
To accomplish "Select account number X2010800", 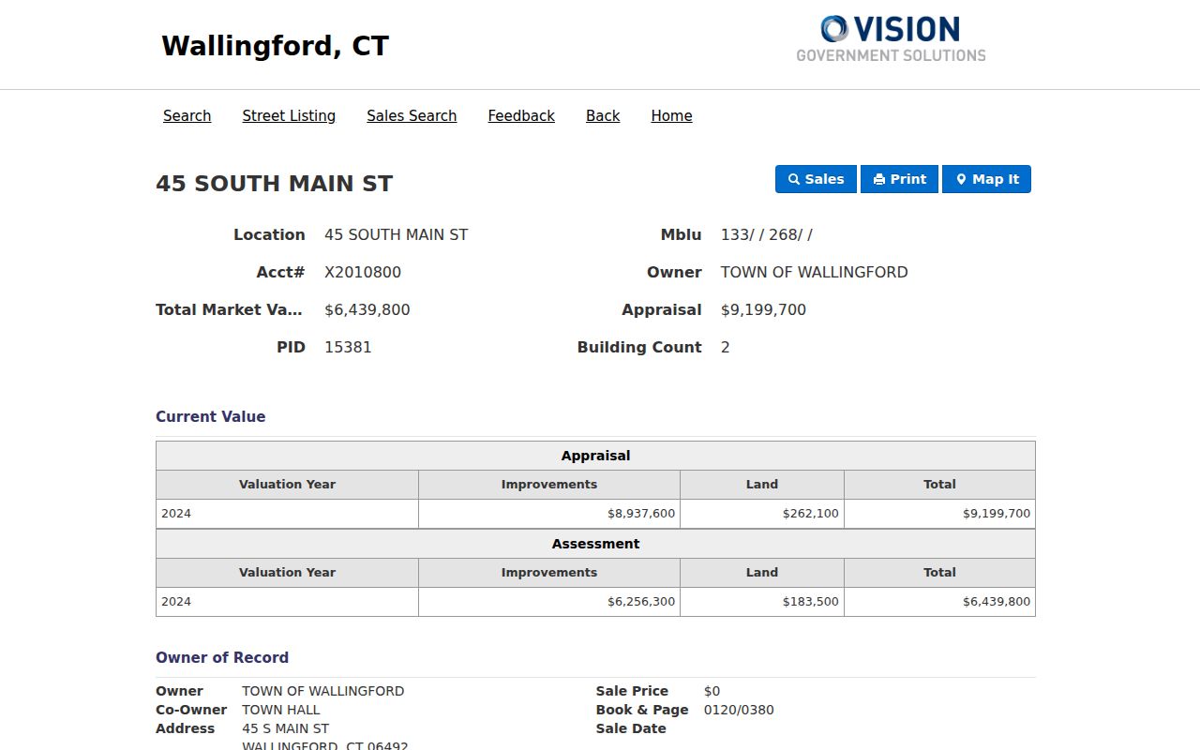I will (x=363, y=272).
